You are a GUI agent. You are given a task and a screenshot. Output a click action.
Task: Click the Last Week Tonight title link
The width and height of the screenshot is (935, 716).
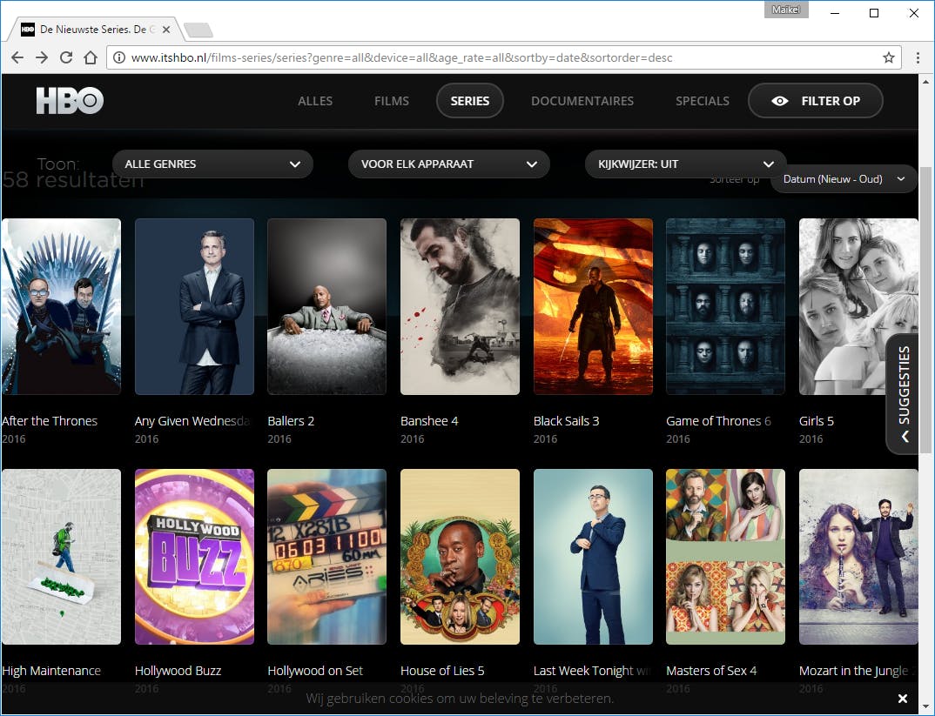point(591,671)
